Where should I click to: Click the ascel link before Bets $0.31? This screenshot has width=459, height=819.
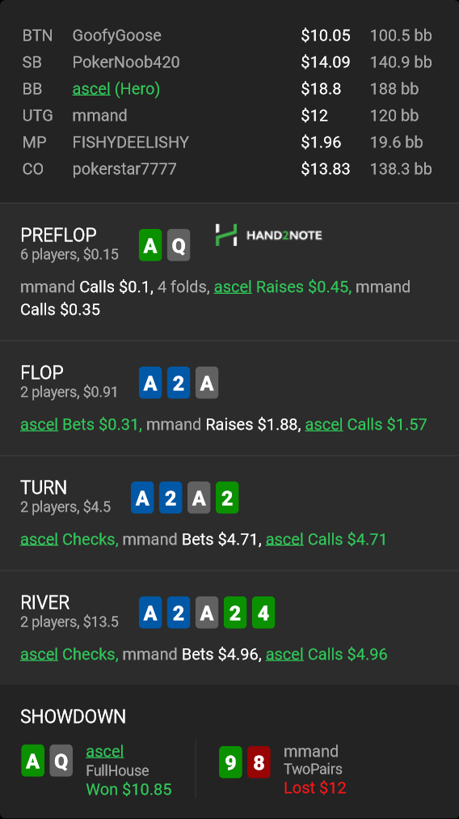(39, 424)
